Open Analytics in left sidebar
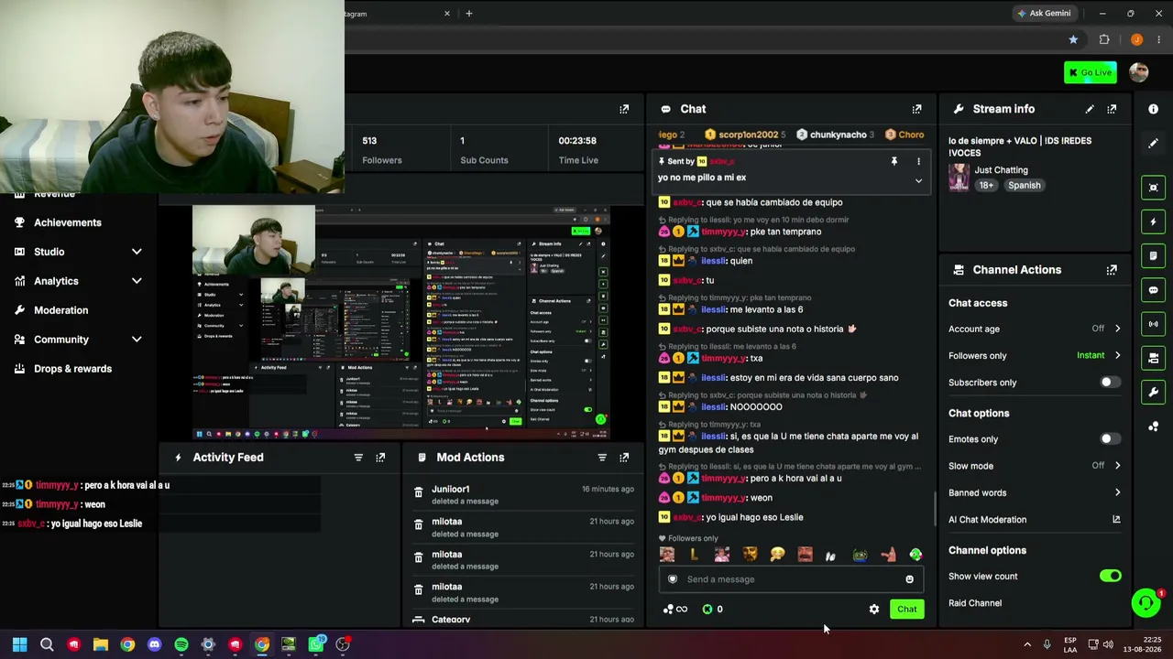1173x659 pixels. (x=56, y=281)
